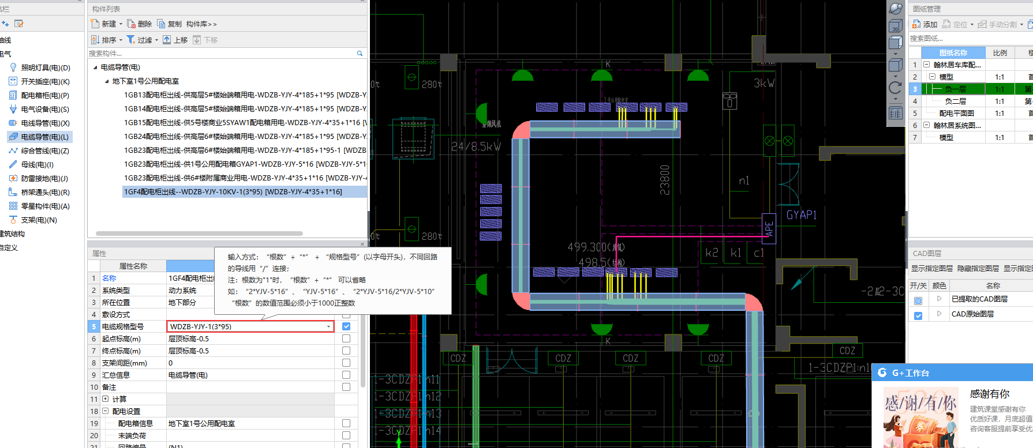
Task: Select the 电缆导管(电)(L) cable icon
Action: 13,137
